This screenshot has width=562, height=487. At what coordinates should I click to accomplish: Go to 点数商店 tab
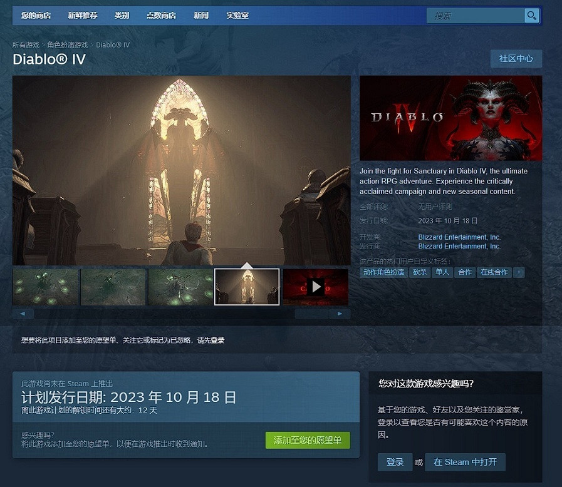click(161, 16)
